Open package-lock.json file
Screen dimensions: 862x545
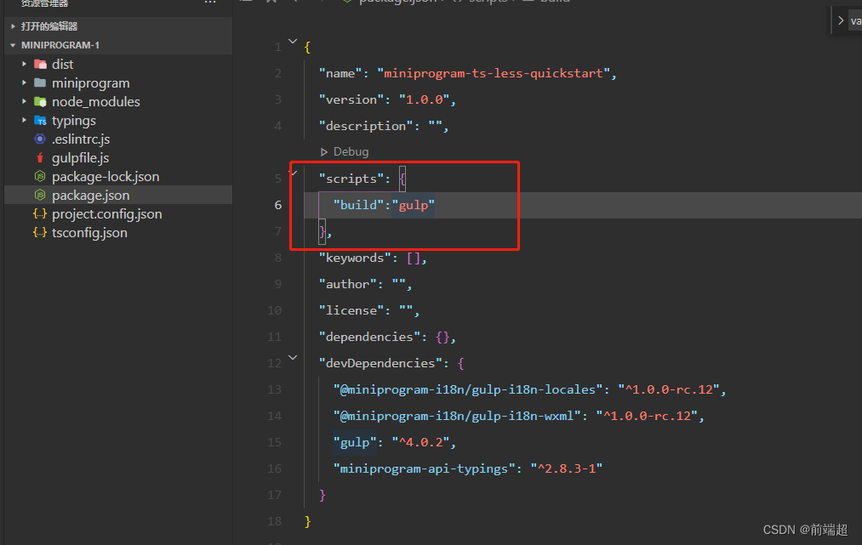pos(106,176)
